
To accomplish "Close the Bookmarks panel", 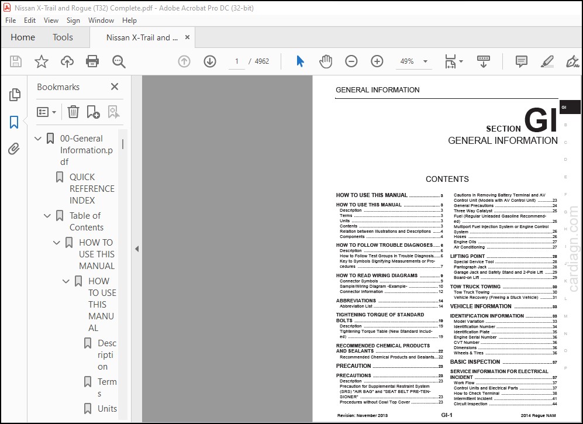I will 115,87.
